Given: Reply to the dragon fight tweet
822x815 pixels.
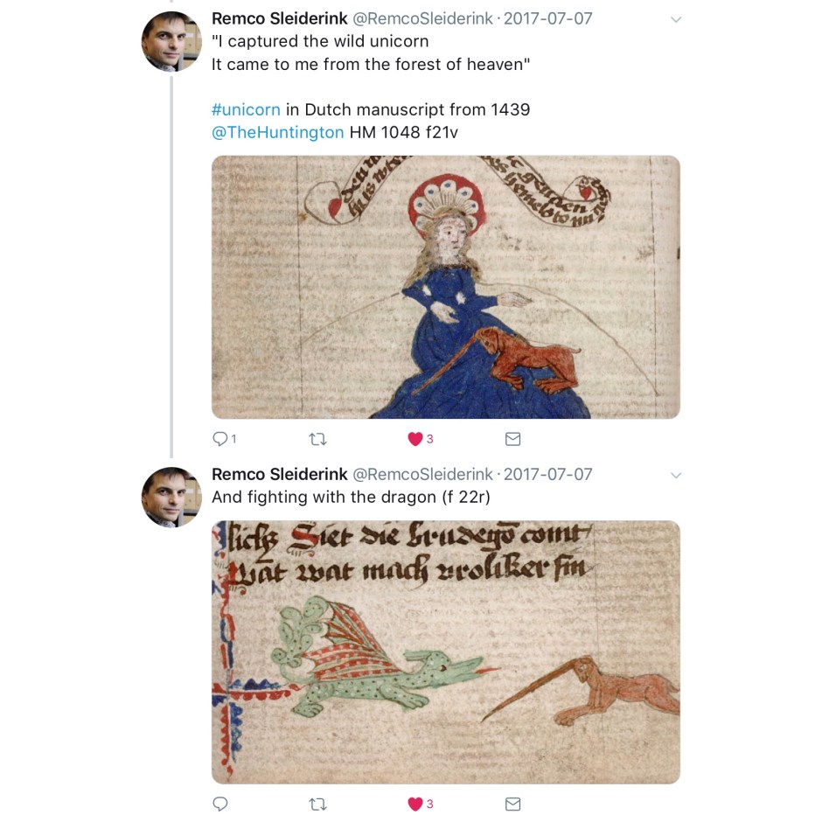Looking at the screenshot, I should coord(219,804).
